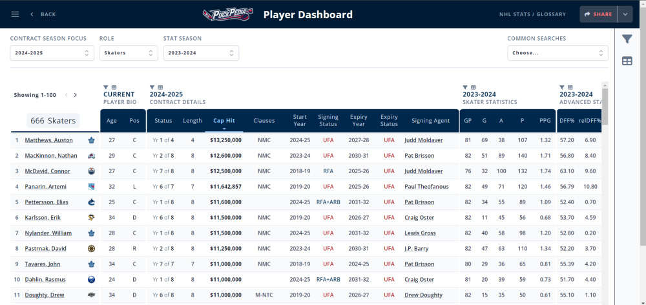Expand the Share dropdown arrow
Image resolution: width=646 pixels, height=305 pixels.
625,14
